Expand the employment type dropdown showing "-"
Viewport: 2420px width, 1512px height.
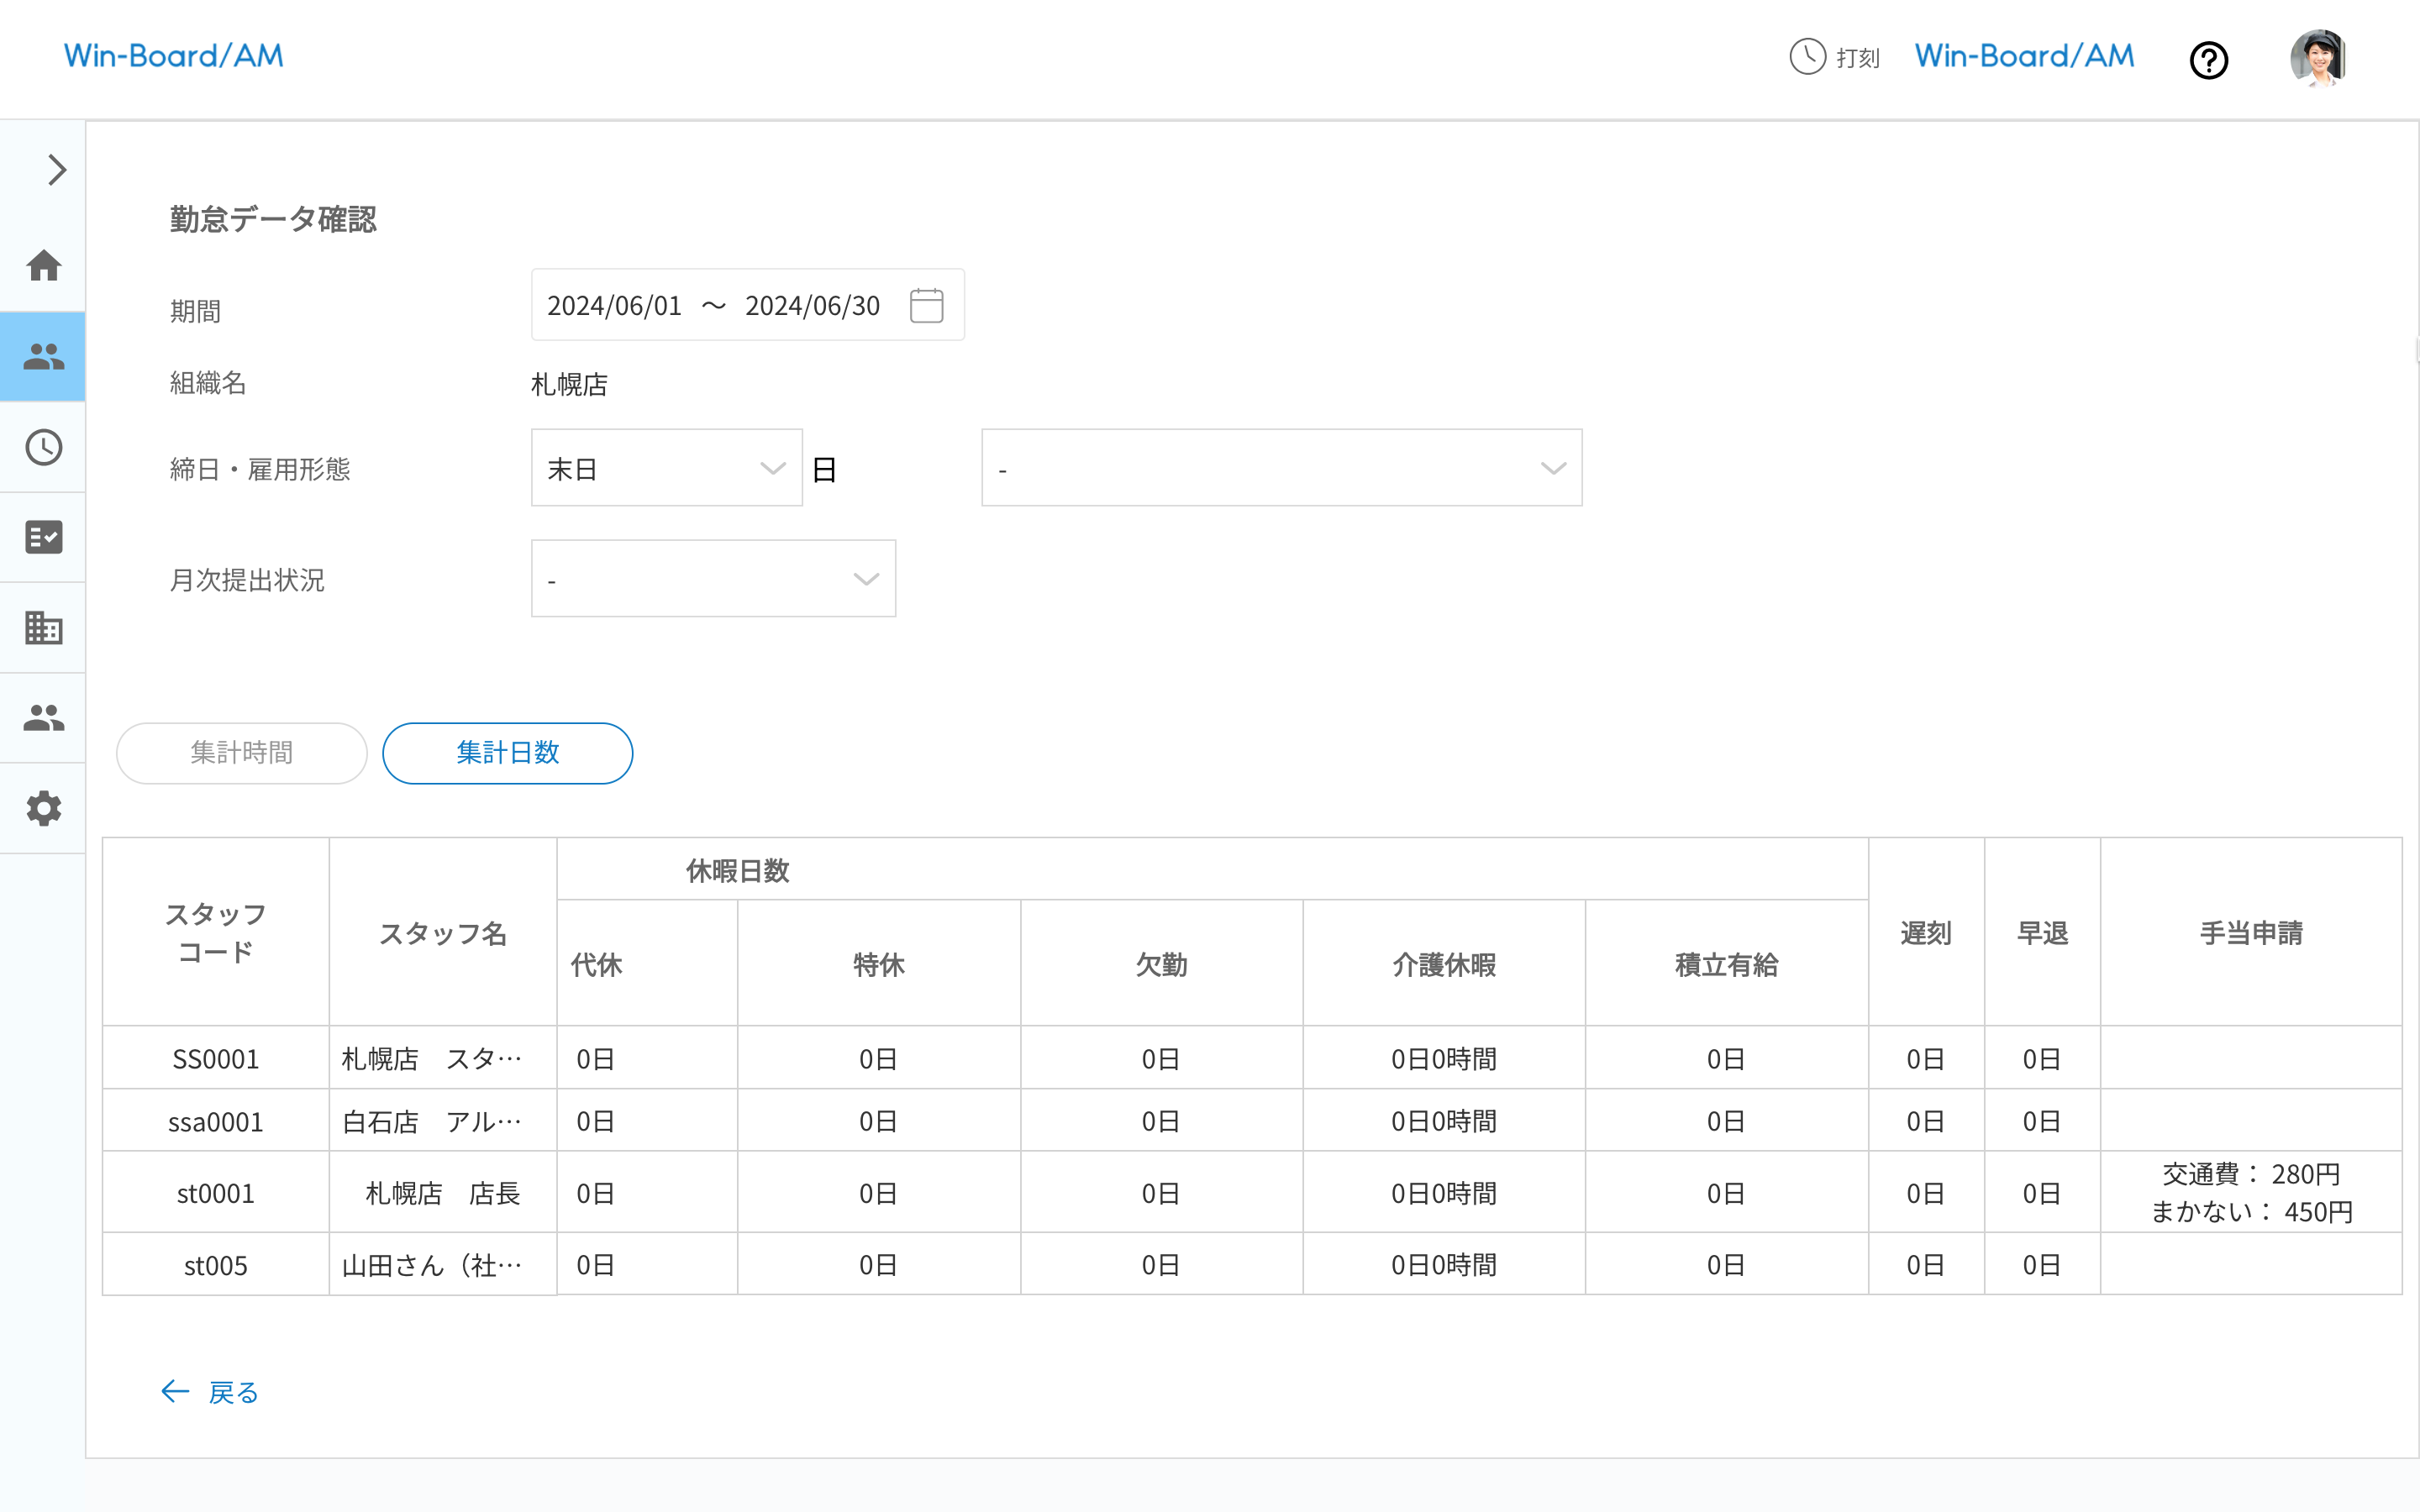click(x=1281, y=467)
